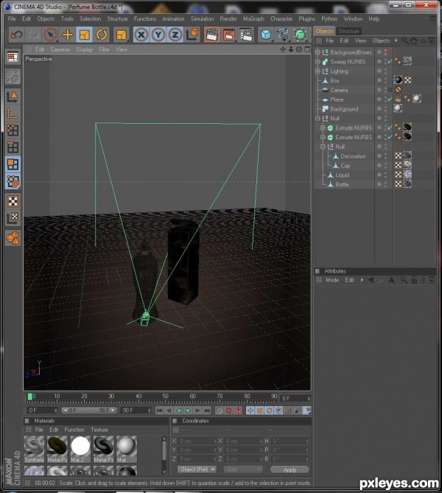
Task: Render the active view clapperboard
Action: click(211, 35)
